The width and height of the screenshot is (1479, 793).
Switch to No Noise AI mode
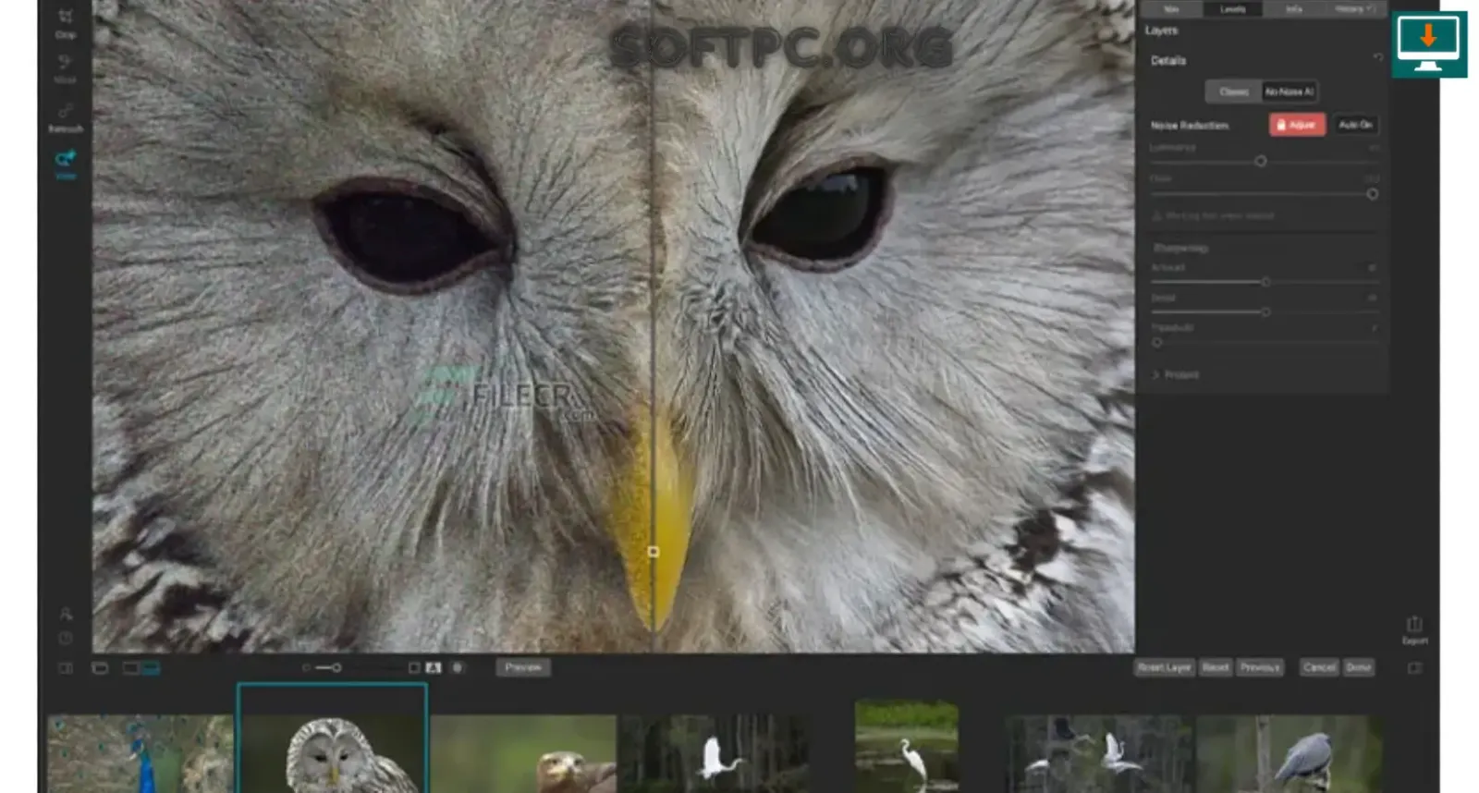point(1290,91)
